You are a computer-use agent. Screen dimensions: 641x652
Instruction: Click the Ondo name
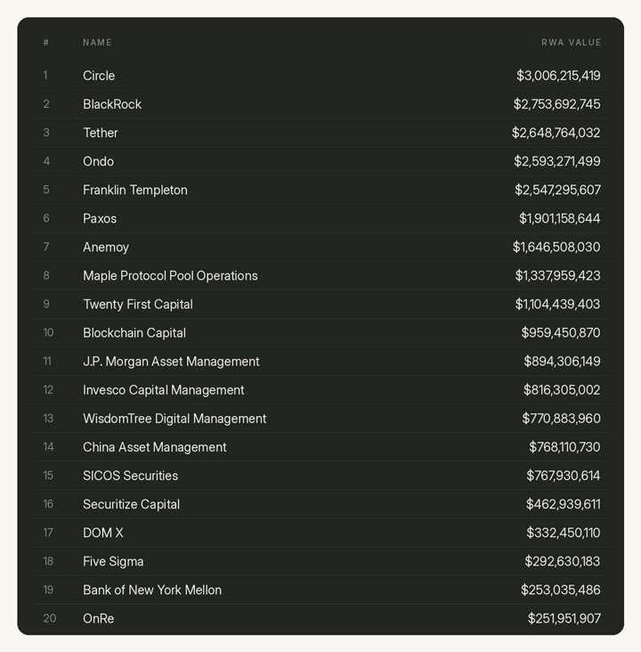99,161
